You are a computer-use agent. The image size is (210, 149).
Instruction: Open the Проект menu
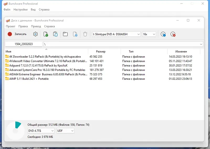coord(10,26)
